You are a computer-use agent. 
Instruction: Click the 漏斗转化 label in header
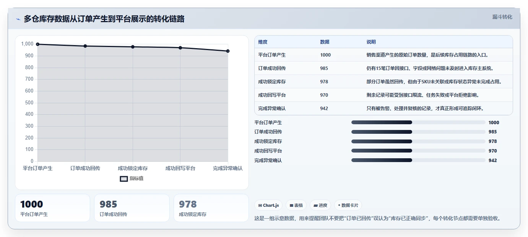point(502,17)
